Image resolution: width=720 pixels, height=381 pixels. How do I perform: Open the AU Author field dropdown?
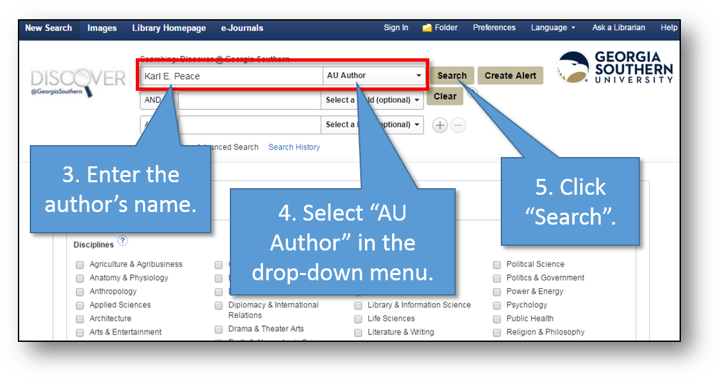[x=374, y=76]
